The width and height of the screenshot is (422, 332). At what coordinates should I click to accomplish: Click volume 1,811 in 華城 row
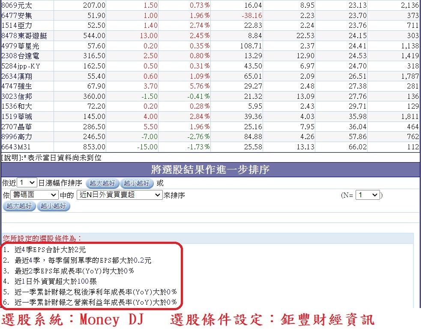410,116
